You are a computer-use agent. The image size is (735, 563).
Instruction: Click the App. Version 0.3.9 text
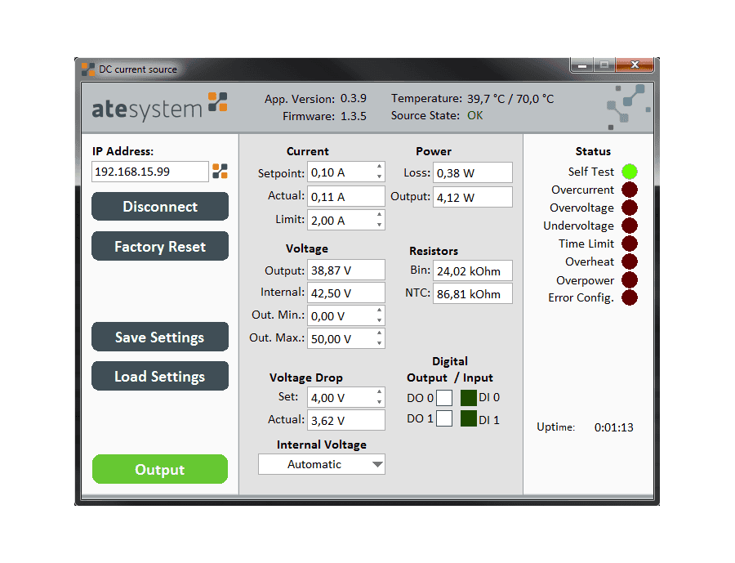[x=354, y=99]
